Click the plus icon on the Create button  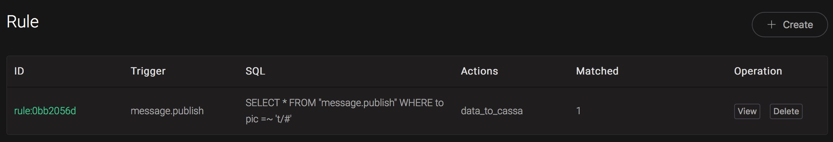771,25
